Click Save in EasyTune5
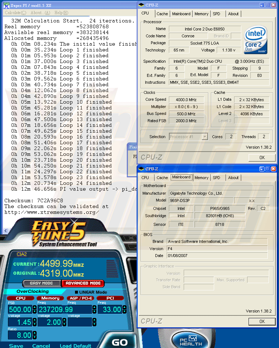The image size is (279, 348). point(16,345)
